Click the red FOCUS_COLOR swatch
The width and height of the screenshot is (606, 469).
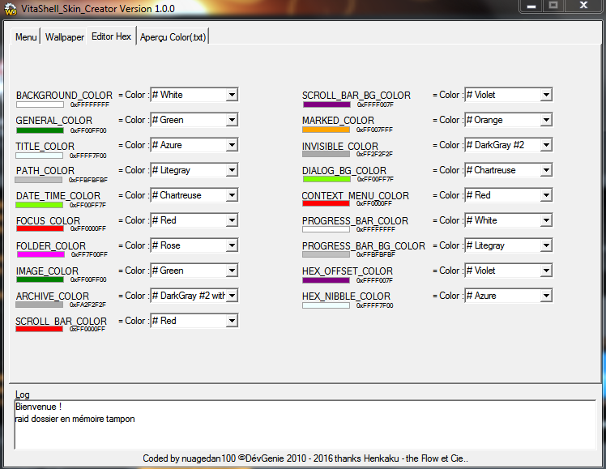click(40, 228)
